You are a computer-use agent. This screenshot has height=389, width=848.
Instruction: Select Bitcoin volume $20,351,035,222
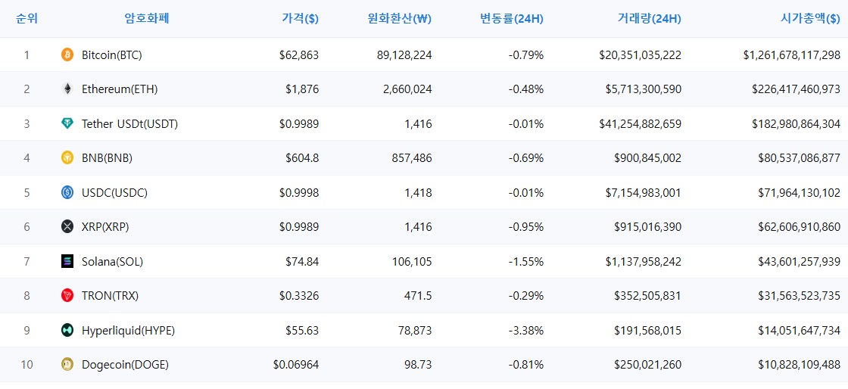[641, 54]
